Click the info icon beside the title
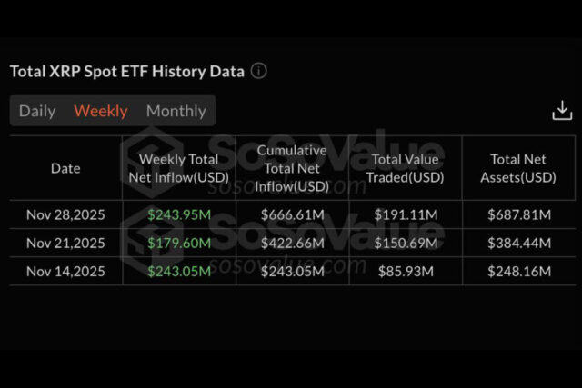This screenshot has width=582, height=388. click(x=259, y=71)
